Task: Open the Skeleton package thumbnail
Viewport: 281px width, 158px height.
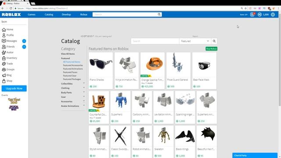Action: point(163,136)
